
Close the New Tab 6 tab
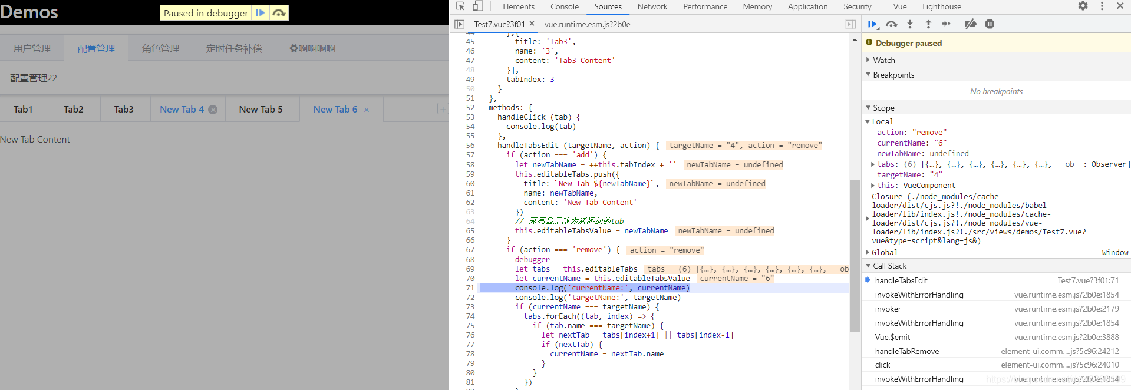tap(367, 110)
